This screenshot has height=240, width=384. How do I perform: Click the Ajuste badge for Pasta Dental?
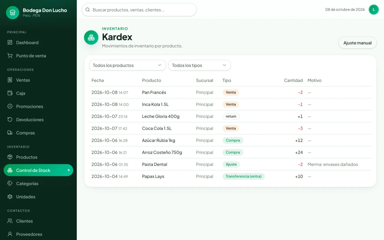pyautogui.click(x=231, y=164)
